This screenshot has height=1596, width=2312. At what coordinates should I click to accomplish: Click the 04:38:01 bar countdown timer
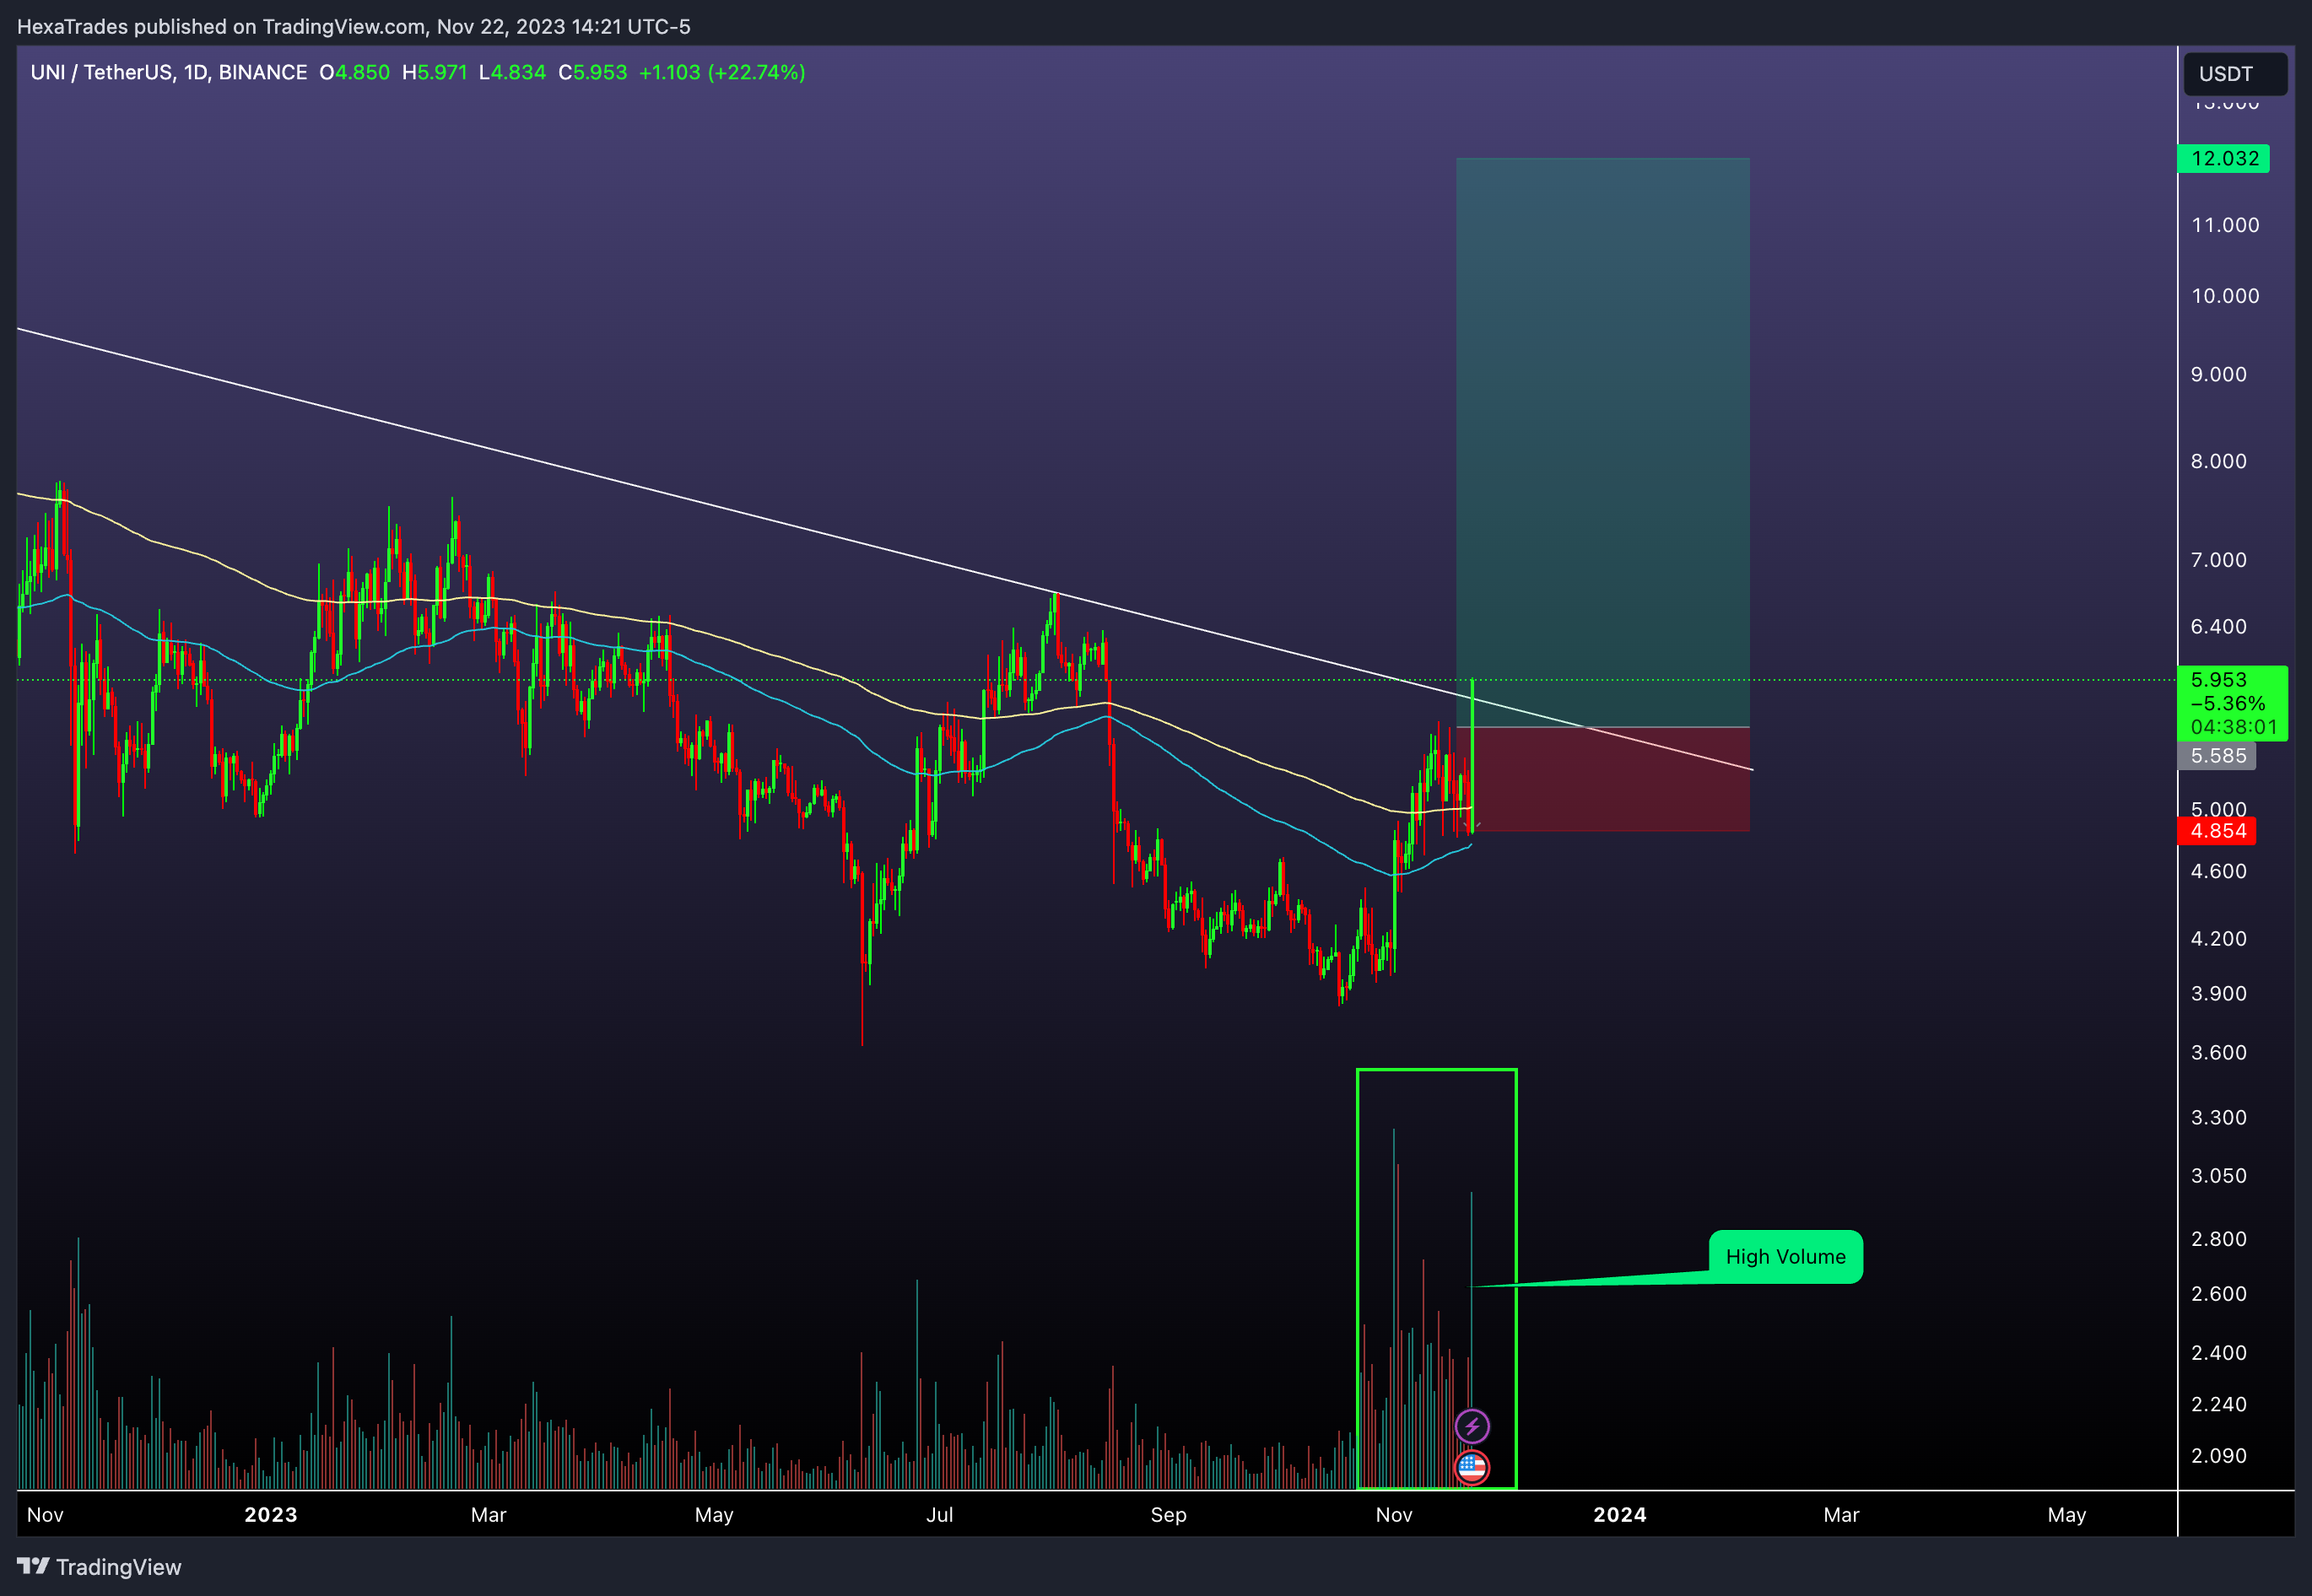(2233, 727)
